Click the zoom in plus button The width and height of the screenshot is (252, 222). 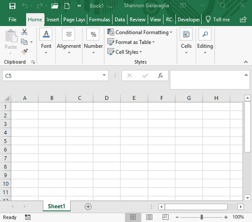click(x=226, y=217)
